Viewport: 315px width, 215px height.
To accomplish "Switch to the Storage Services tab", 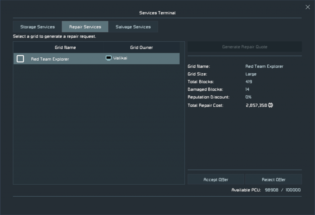I will pos(38,27).
